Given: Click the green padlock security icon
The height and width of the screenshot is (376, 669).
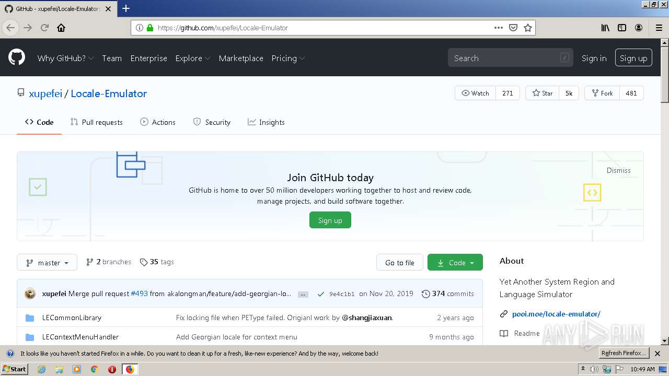Looking at the screenshot, I should 150,28.
